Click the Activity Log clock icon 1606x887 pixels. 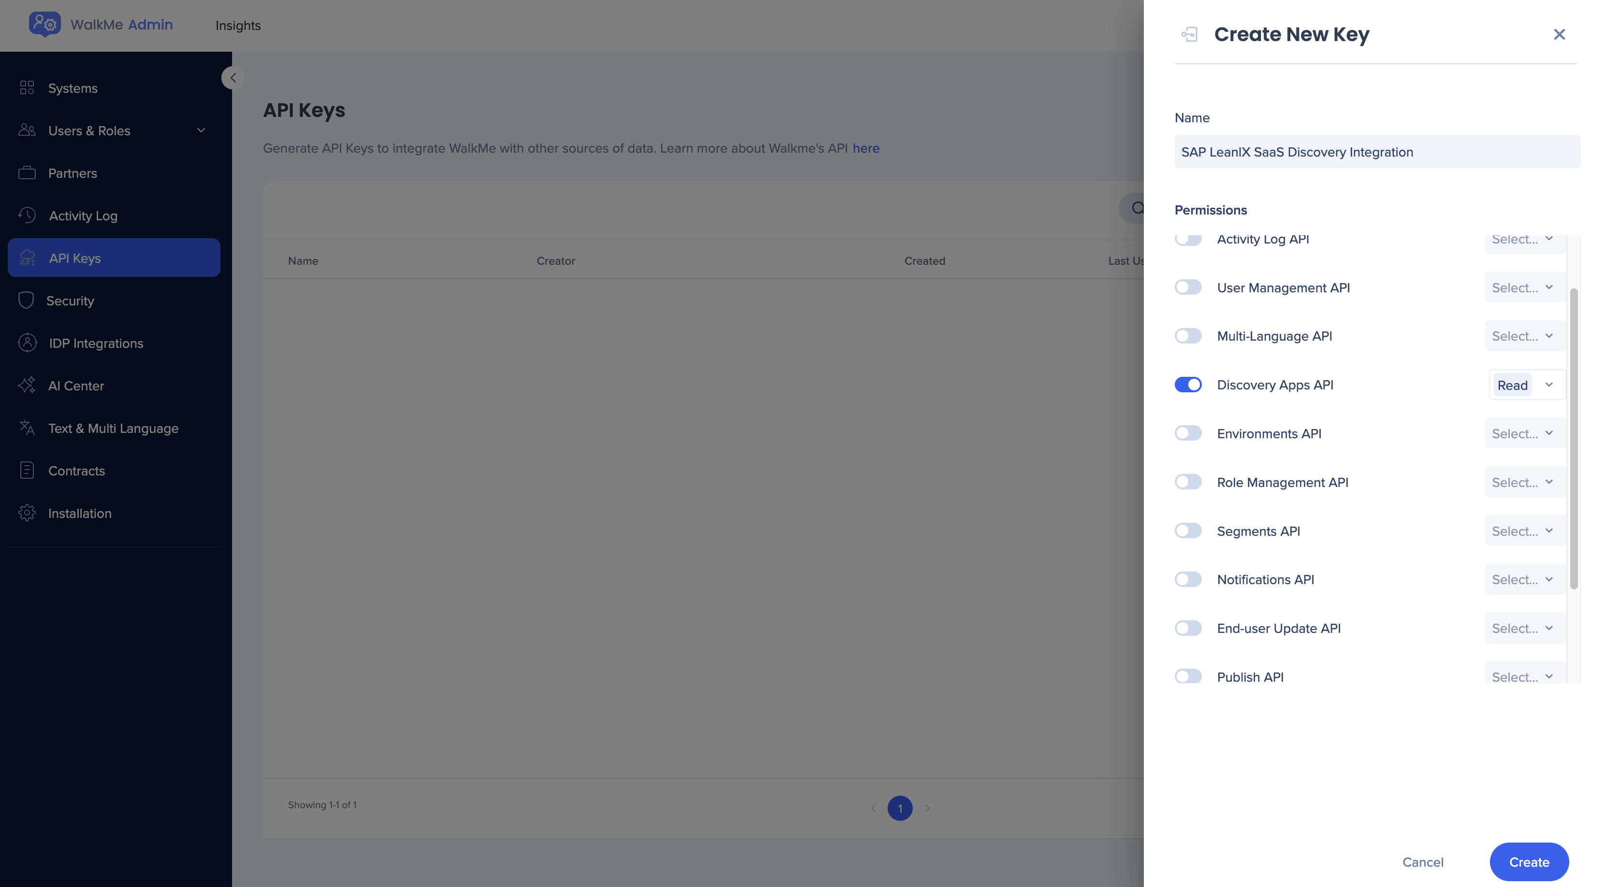[x=27, y=215]
